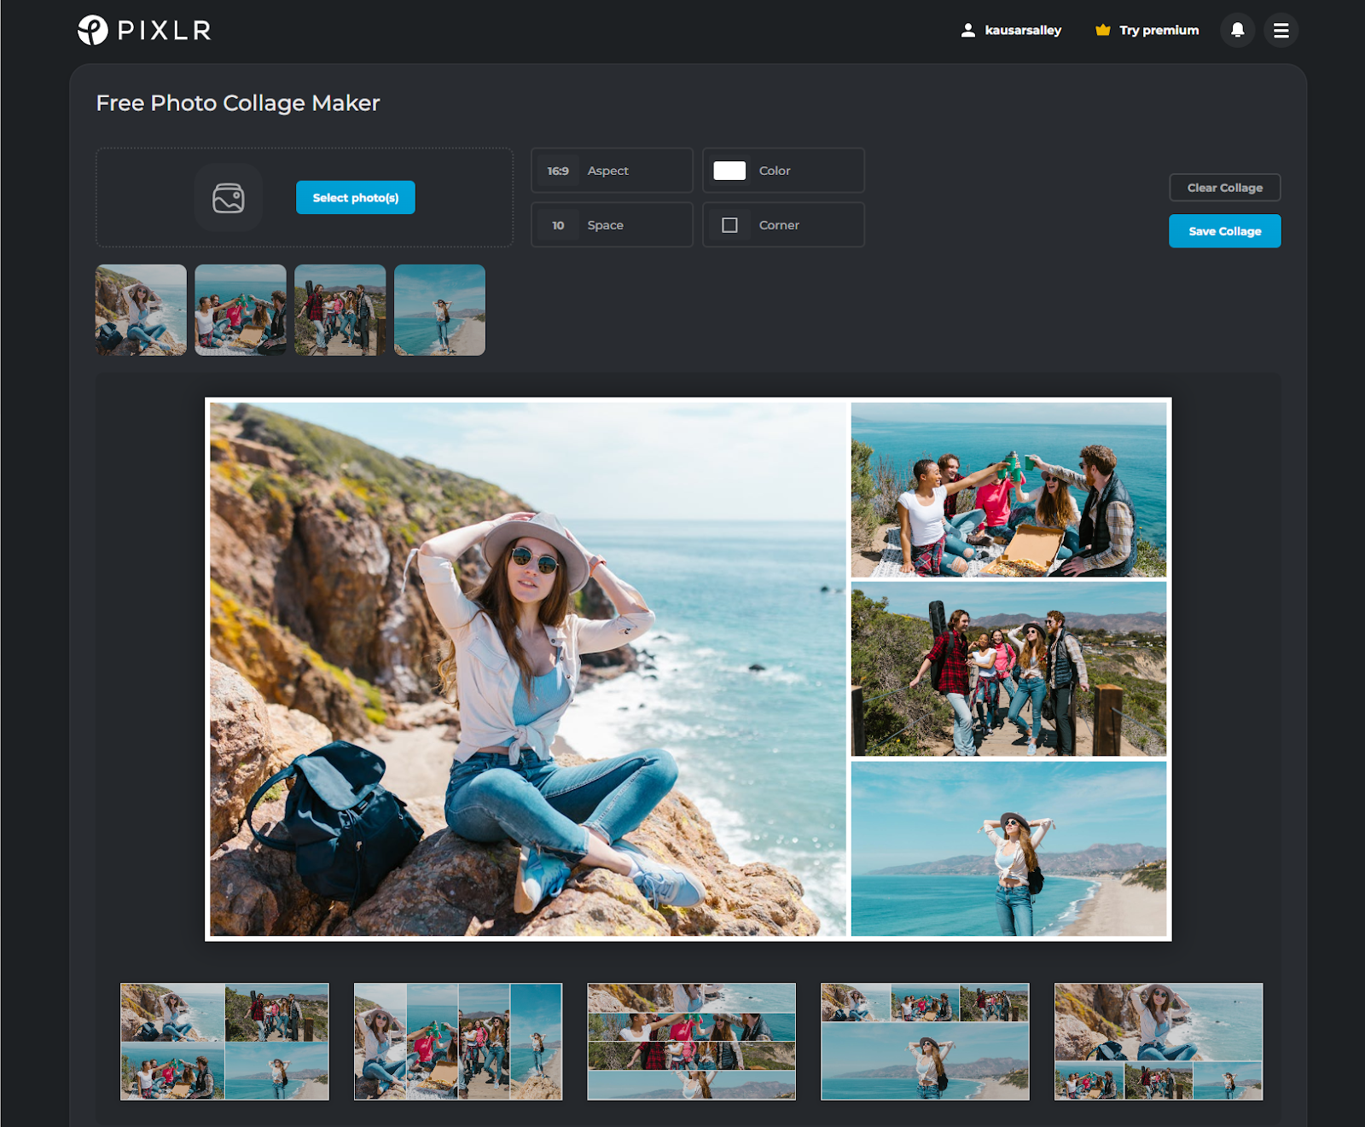
Task: Click Clear Collage button
Action: [1224, 188]
